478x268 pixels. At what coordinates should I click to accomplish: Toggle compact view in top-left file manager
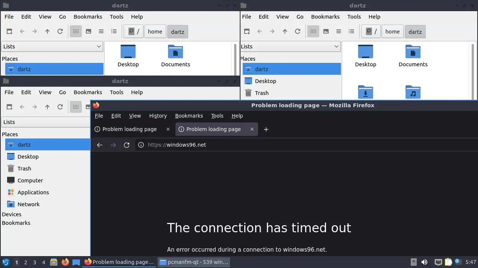(101, 32)
